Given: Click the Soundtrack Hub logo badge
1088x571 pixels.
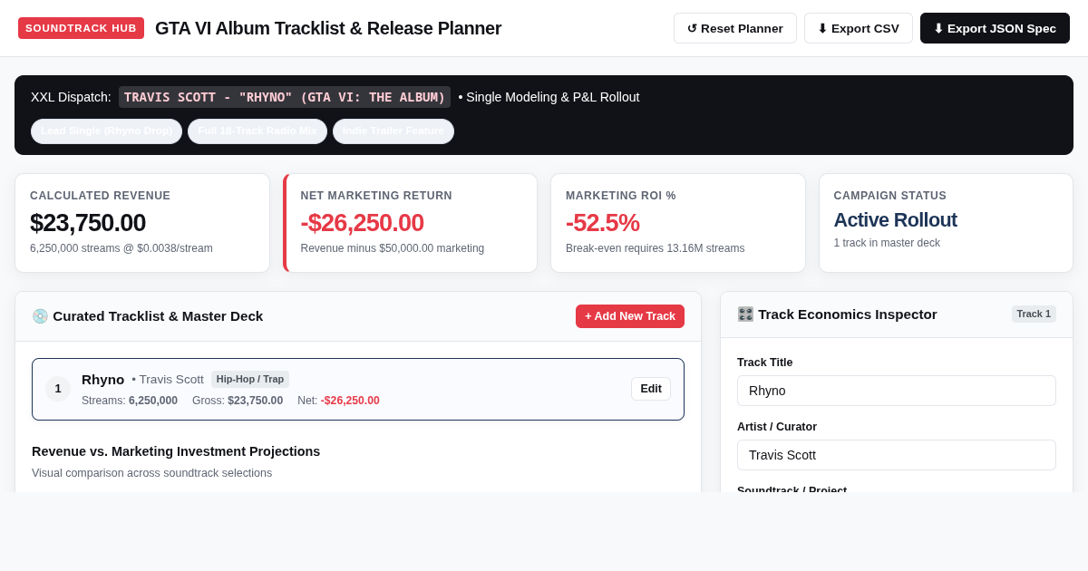Looking at the screenshot, I should click(81, 28).
